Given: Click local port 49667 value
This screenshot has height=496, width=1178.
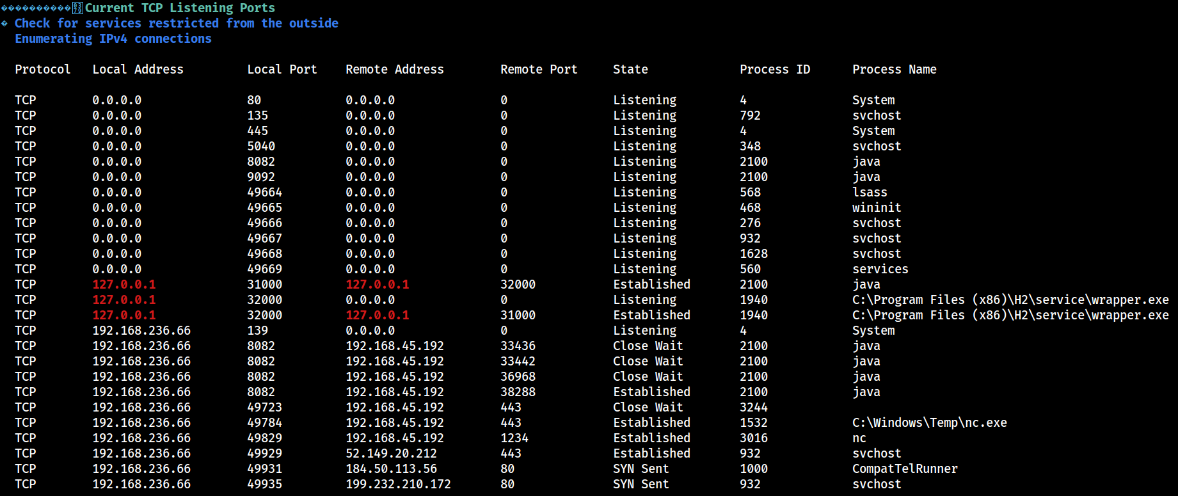Looking at the screenshot, I should click(x=265, y=238).
